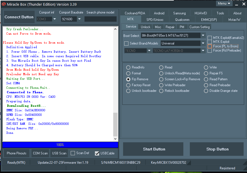The width and height of the screenshot is (247, 173).
Task: Open the PM sub-tab
Action: click(x=182, y=27)
